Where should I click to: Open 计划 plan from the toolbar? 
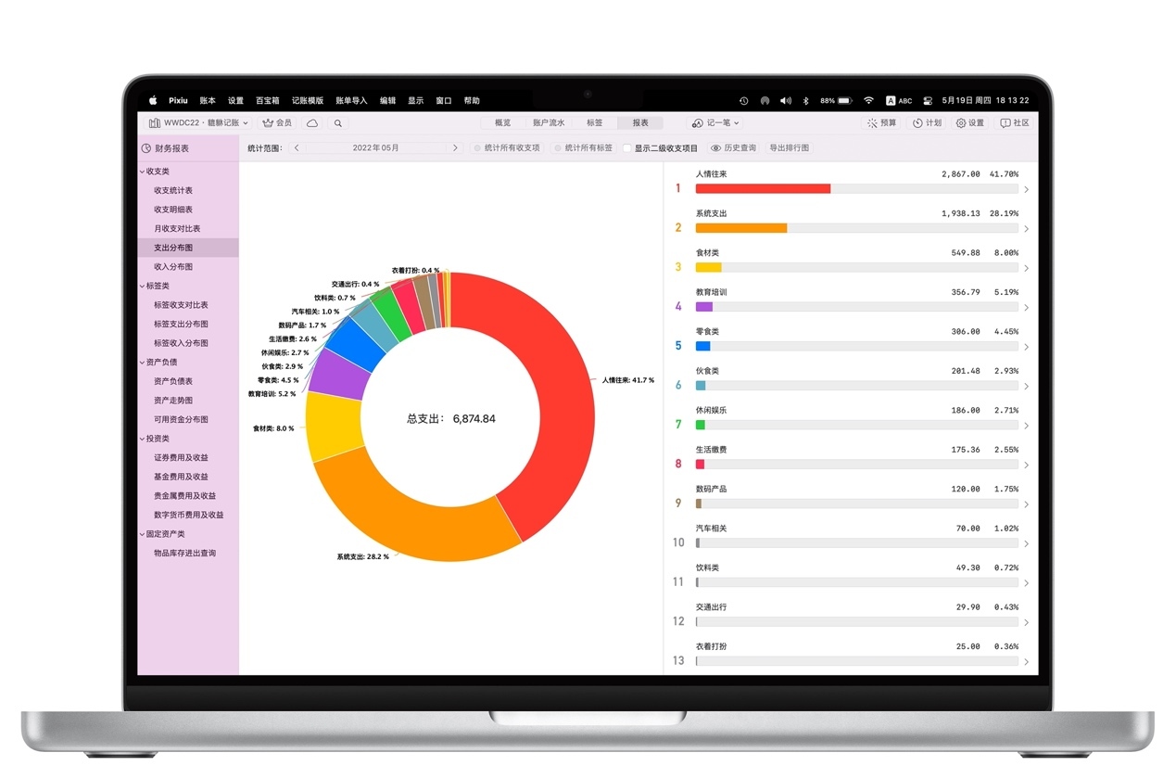pyautogui.click(x=927, y=122)
